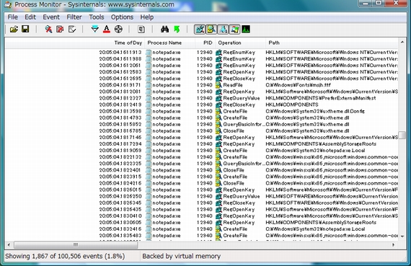The image size is (411, 266).
Task: Click the Save floppy disk icon
Action: (25, 29)
